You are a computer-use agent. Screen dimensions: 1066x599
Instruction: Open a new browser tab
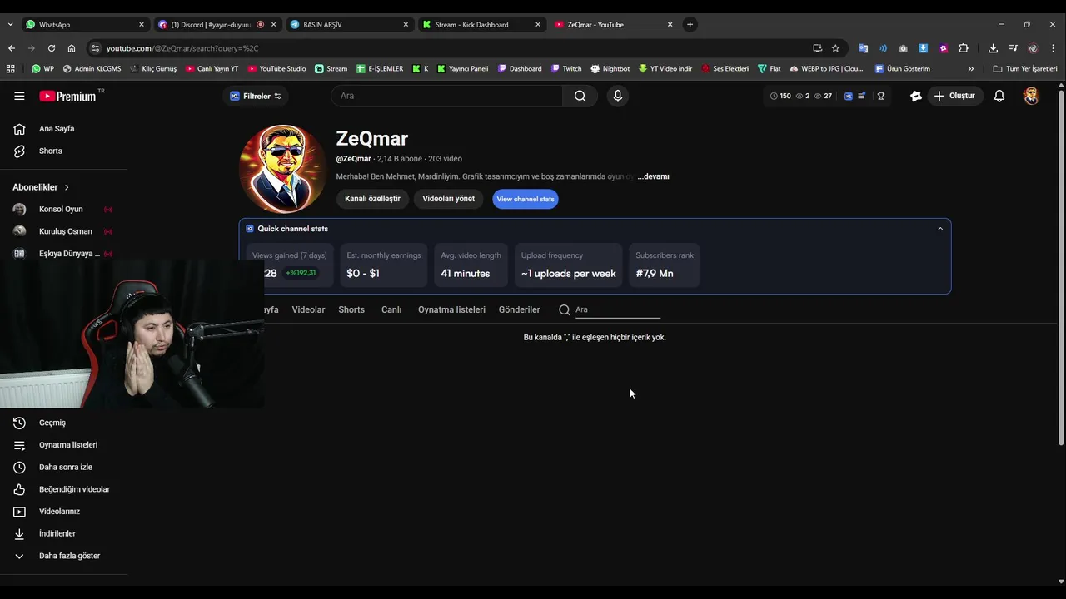[x=690, y=24]
